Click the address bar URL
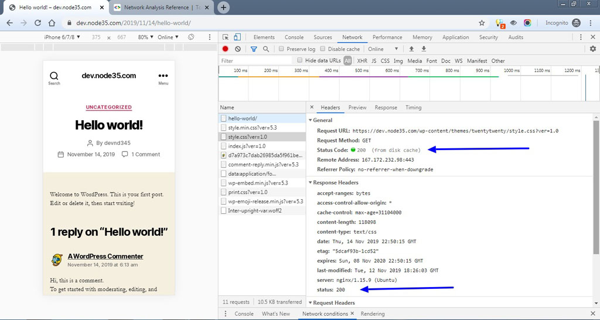The height and width of the screenshot is (320, 600). tap(133, 23)
